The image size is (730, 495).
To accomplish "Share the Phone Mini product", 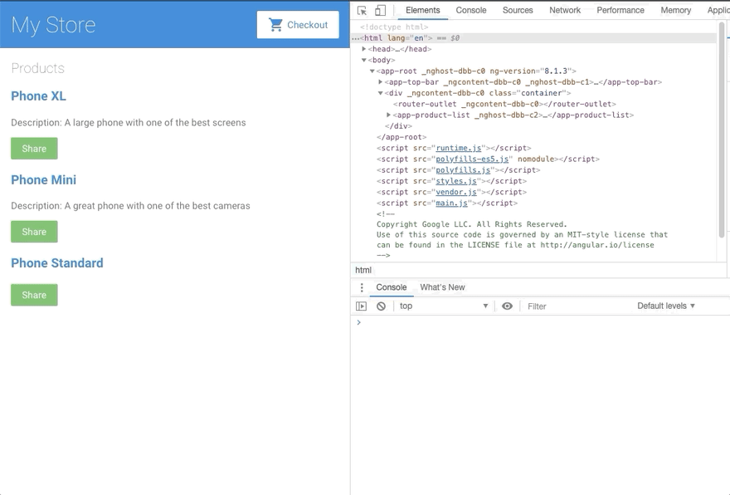I will [x=34, y=232].
